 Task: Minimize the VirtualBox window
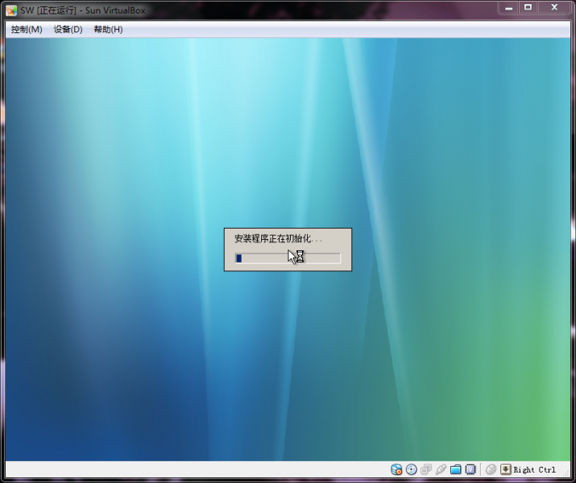[x=508, y=8]
